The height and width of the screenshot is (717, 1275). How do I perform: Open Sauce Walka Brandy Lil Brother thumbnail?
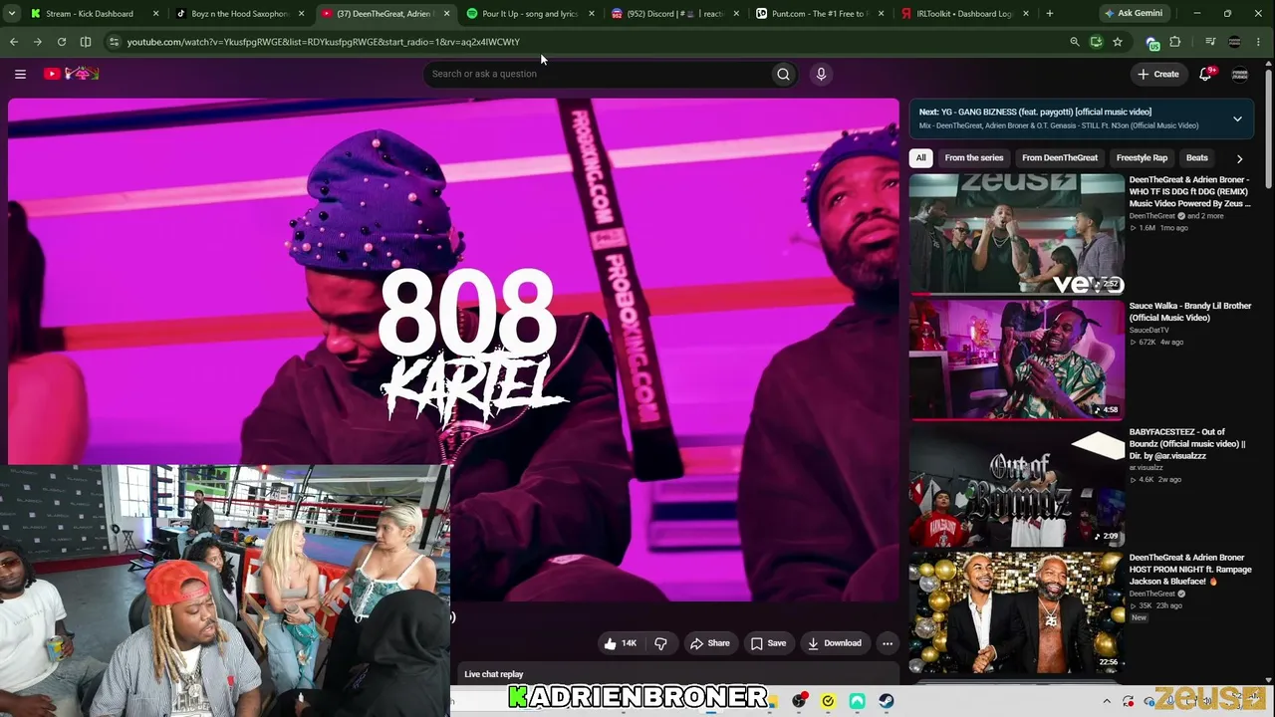[1016, 359]
